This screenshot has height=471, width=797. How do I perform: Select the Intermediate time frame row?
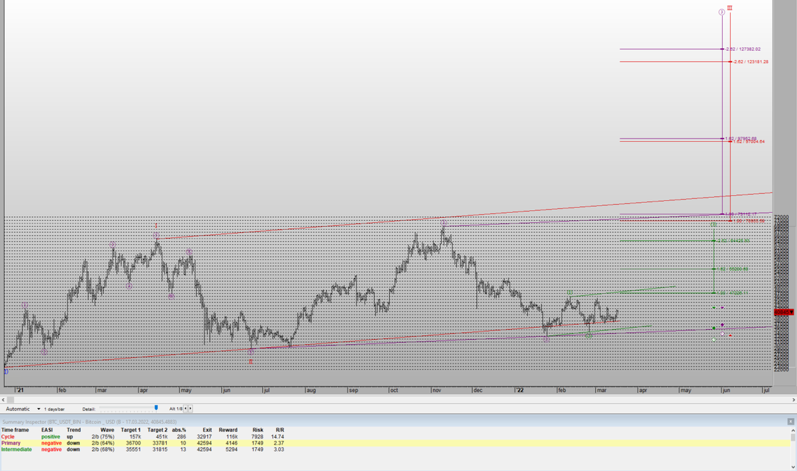tap(395, 449)
